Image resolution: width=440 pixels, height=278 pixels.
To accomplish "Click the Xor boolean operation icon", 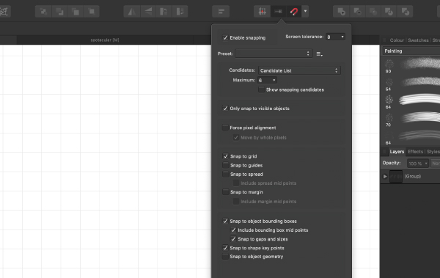I will pos(389,12).
